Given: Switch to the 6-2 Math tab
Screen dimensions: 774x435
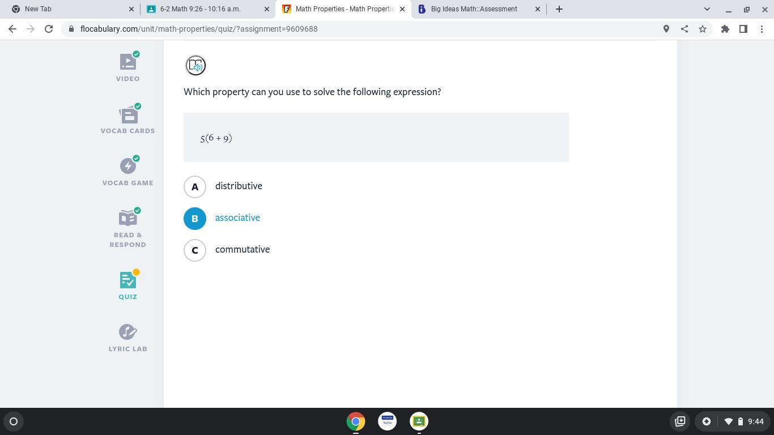Looking at the screenshot, I should (208, 9).
